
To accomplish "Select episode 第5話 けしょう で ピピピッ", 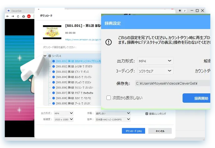I will 74,82.
